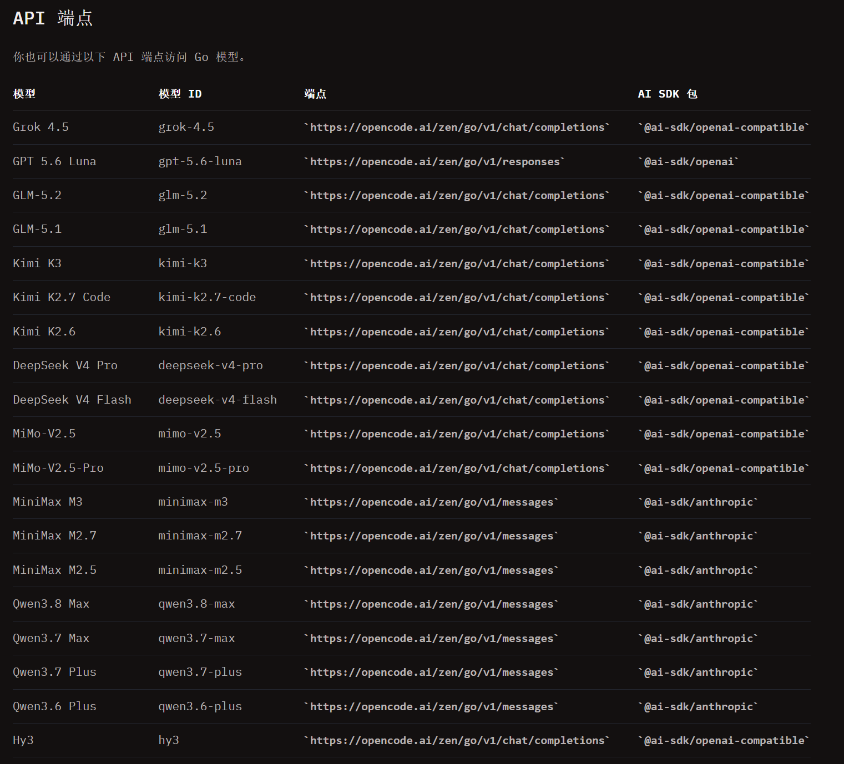The height and width of the screenshot is (764, 844).
Task: Click the model ID "mimo-v2.5-pro"
Action: (204, 468)
